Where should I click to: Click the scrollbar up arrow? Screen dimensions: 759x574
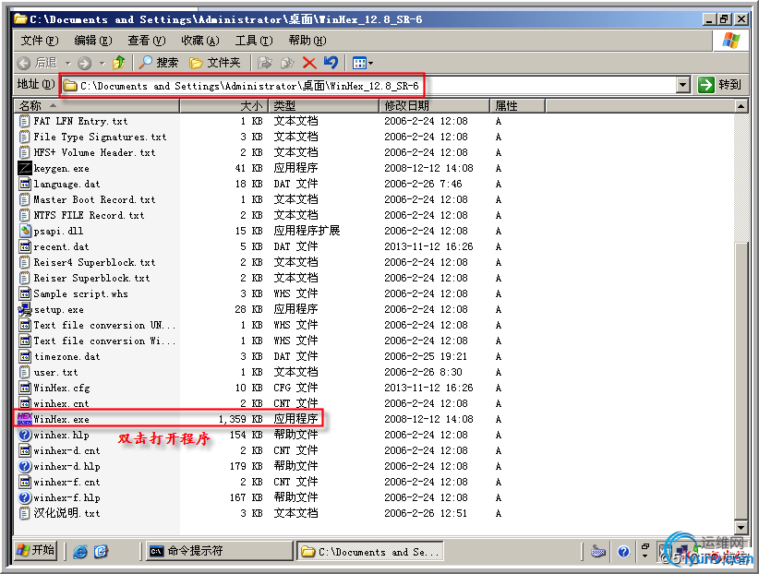tap(741, 105)
